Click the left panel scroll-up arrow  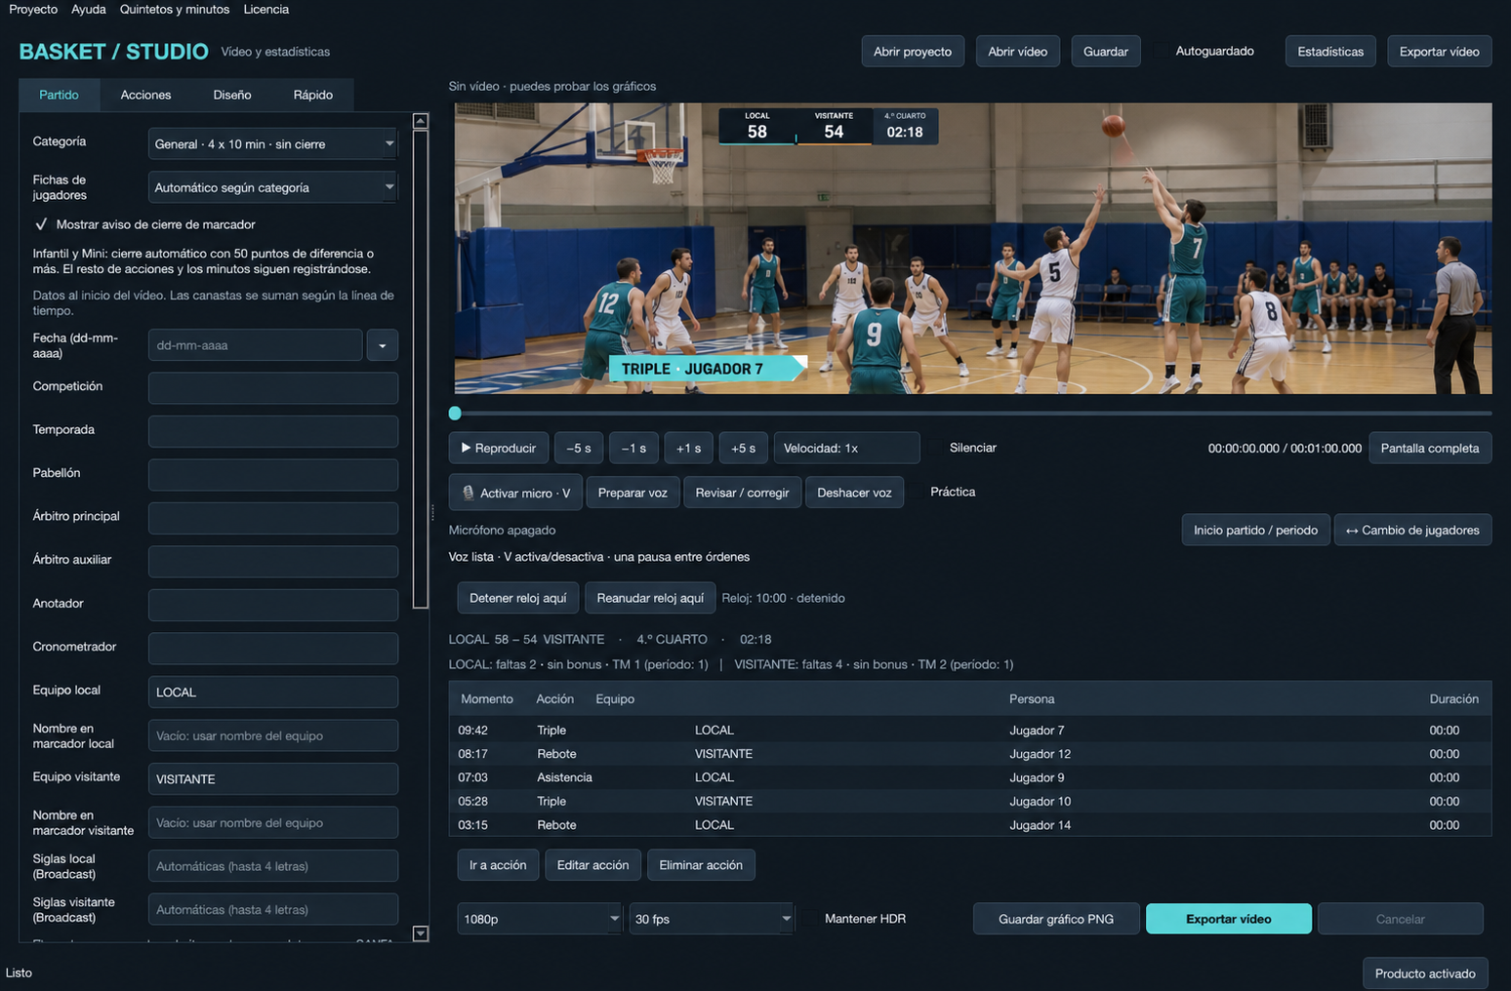(421, 121)
